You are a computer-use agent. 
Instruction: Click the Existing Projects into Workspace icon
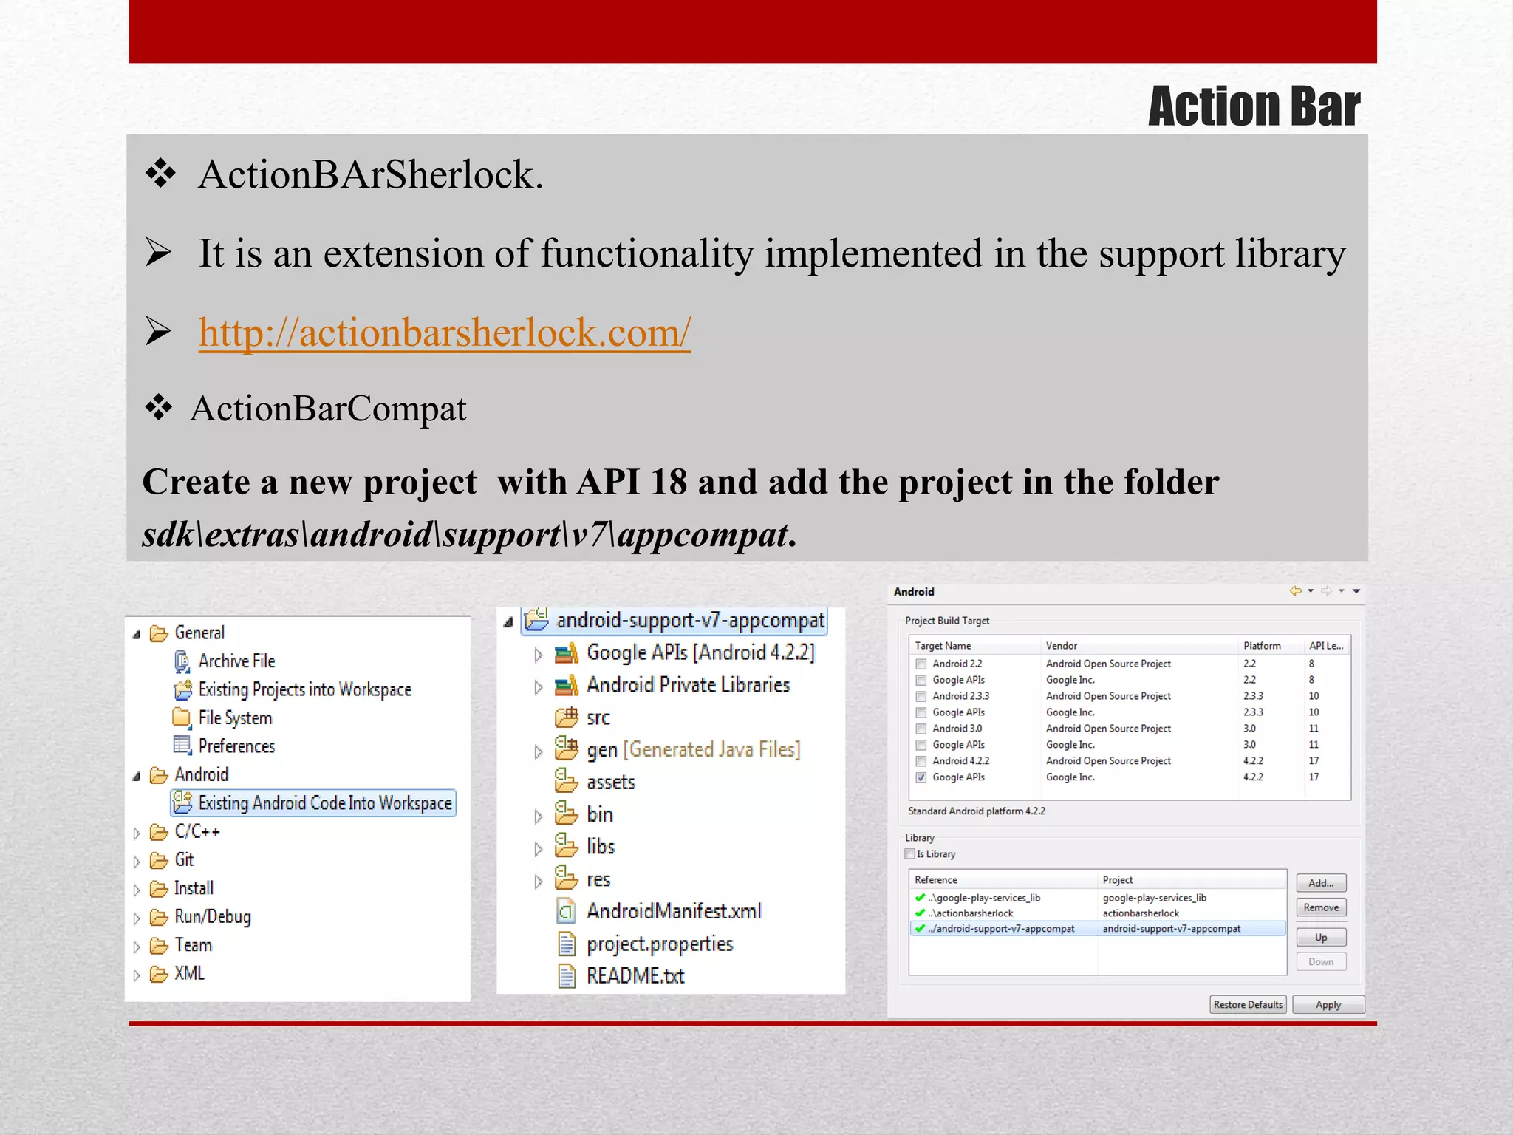(182, 690)
